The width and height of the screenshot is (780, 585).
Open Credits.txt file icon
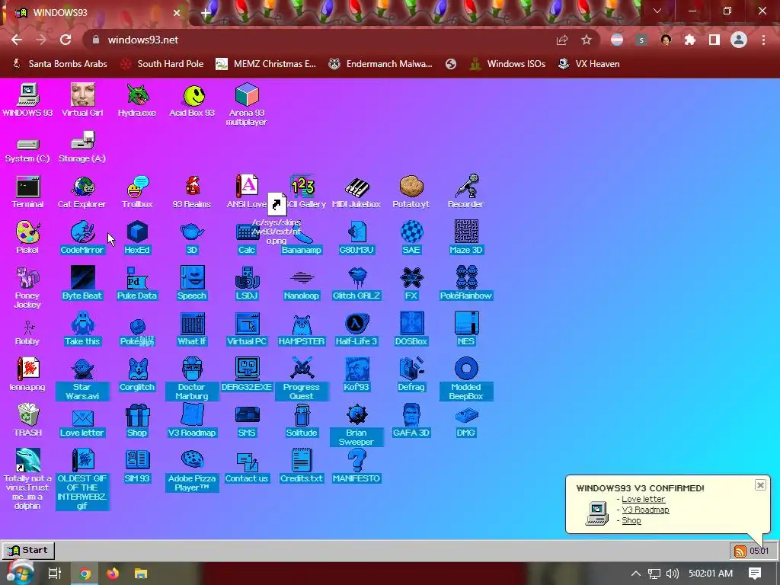[302, 466]
